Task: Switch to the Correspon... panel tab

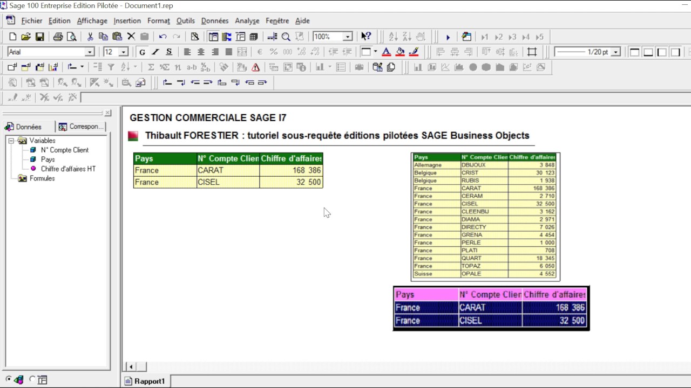Action: [x=81, y=127]
